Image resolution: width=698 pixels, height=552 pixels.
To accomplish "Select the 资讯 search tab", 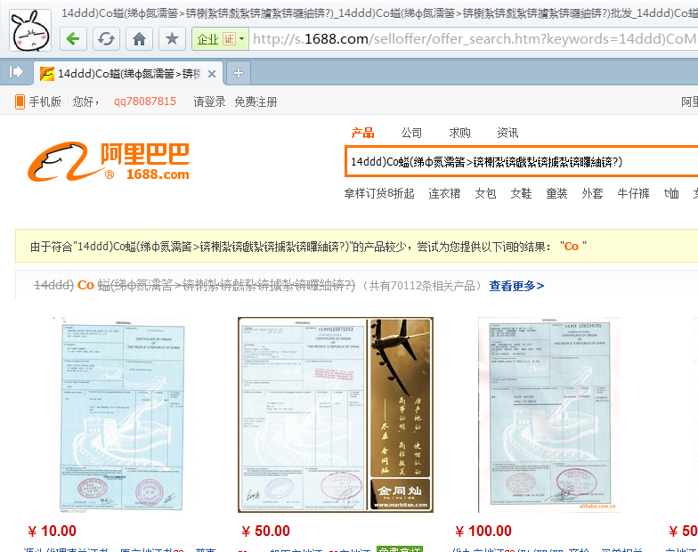I will [507, 133].
